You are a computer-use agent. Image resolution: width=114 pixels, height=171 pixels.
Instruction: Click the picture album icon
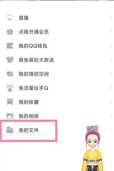[10, 116]
